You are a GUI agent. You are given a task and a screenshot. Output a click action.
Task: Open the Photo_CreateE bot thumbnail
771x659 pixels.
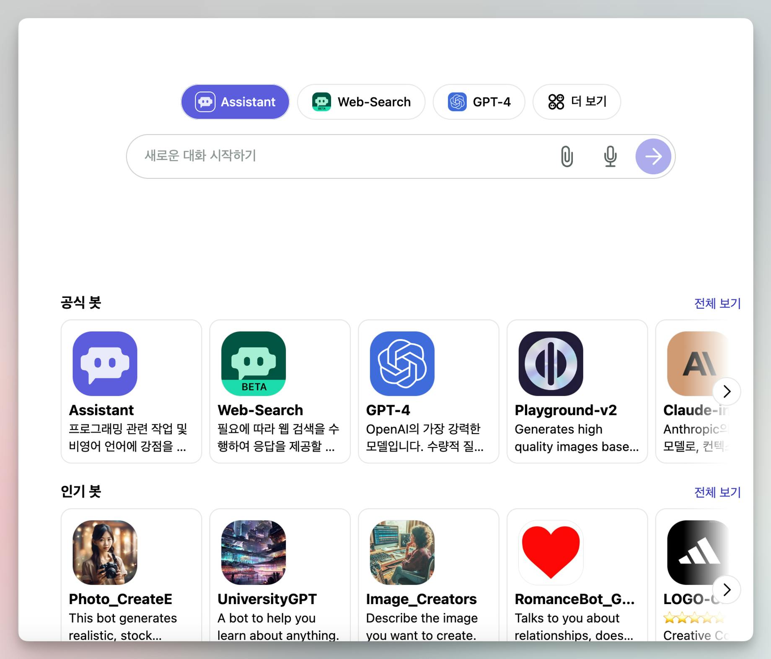tap(105, 552)
